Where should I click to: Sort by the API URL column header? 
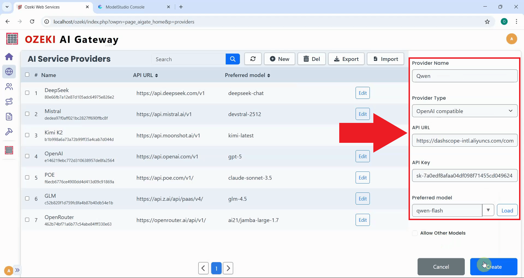click(145, 75)
